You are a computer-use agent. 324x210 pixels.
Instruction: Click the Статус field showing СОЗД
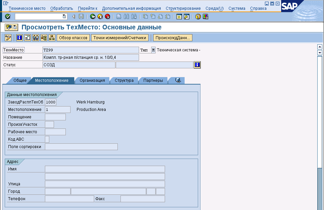(x=79, y=65)
